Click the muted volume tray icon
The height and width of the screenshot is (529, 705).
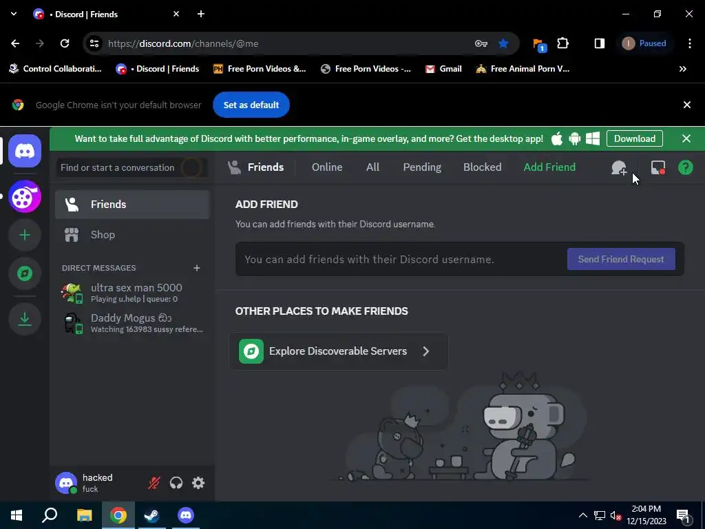[x=615, y=515]
